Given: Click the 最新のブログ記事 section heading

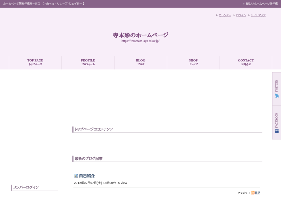Looking at the screenshot, I should pos(89,159).
